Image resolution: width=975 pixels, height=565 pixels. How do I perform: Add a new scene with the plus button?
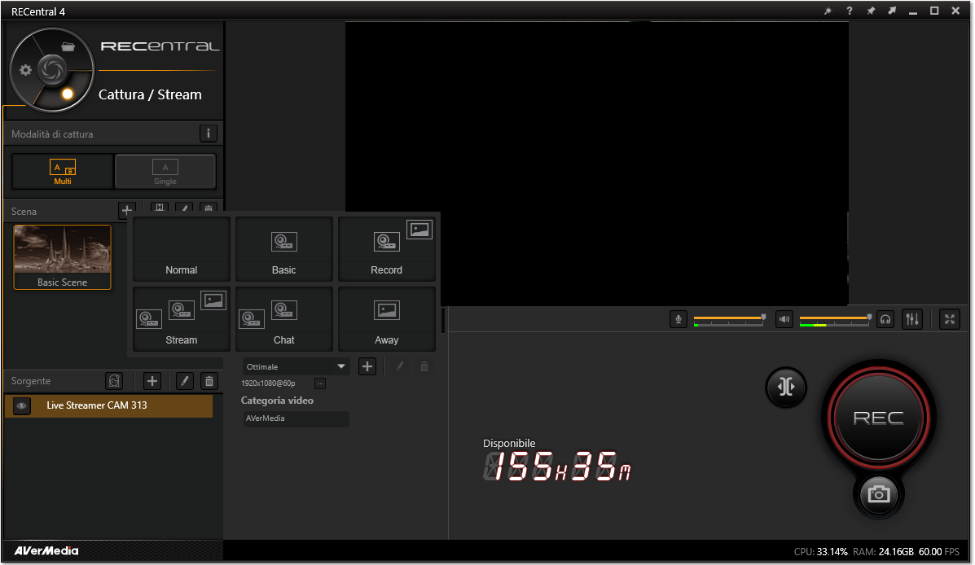[x=127, y=210]
